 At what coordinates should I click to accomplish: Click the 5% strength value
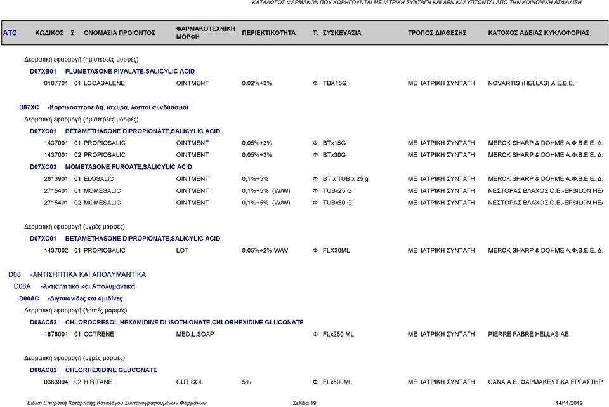(x=246, y=382)
